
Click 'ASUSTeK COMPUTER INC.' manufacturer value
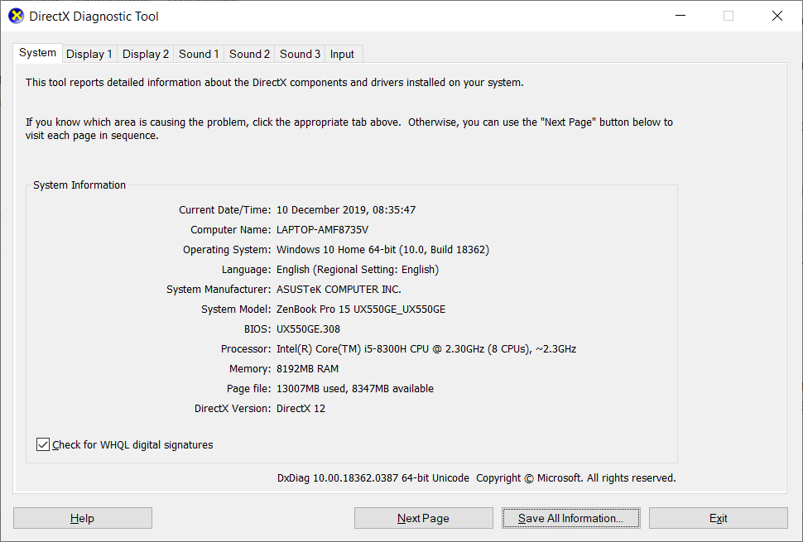339,289
